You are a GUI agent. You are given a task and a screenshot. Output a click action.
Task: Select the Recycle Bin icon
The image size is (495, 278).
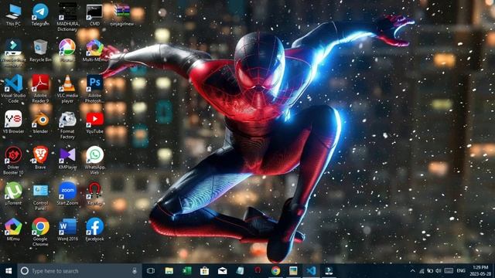40,50
